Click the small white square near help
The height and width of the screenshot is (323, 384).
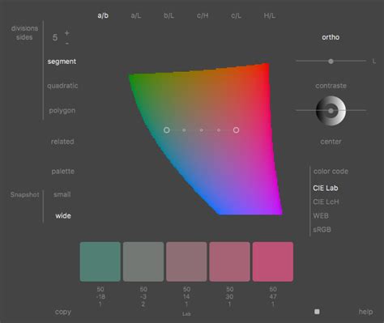pos(317,312)
